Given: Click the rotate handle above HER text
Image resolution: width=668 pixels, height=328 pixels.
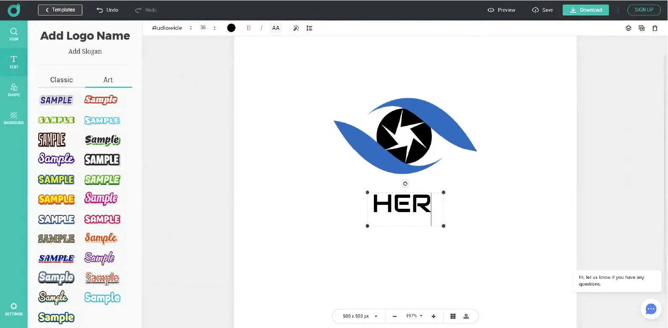Looking at the screenshot, I should [x=405, y=184].
